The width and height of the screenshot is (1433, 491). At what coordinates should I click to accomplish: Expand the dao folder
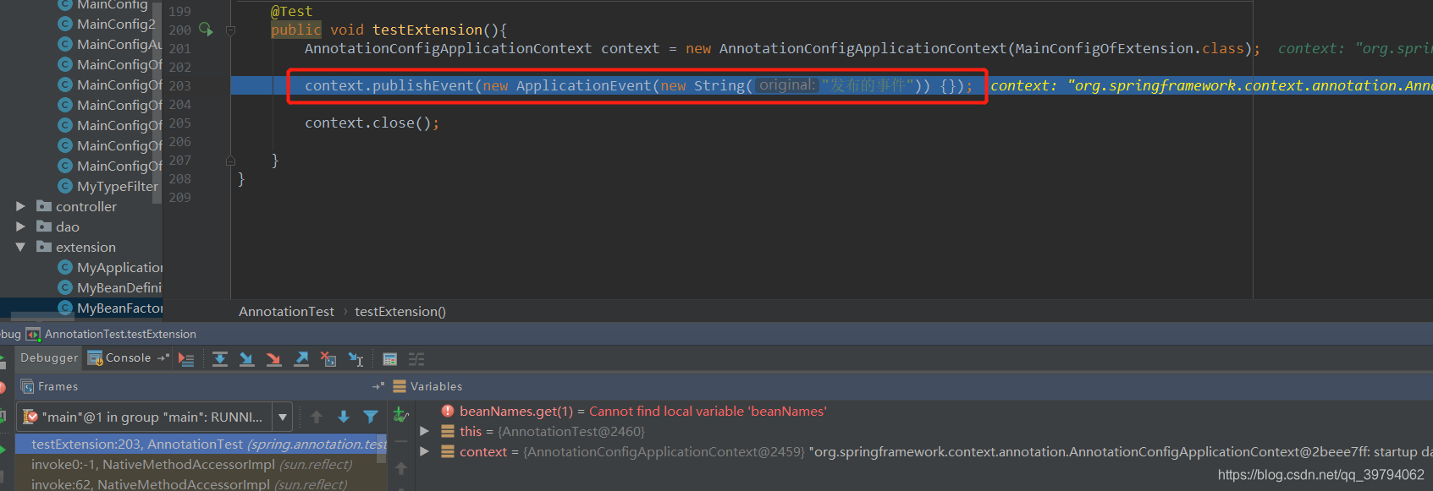tap(20, 226)
